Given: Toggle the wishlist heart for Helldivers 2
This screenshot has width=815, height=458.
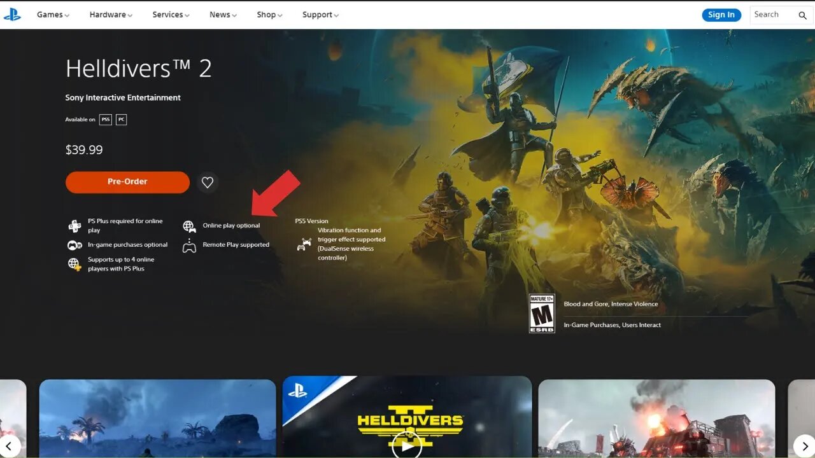Looking at the screenshot, I should pos(207,182).
